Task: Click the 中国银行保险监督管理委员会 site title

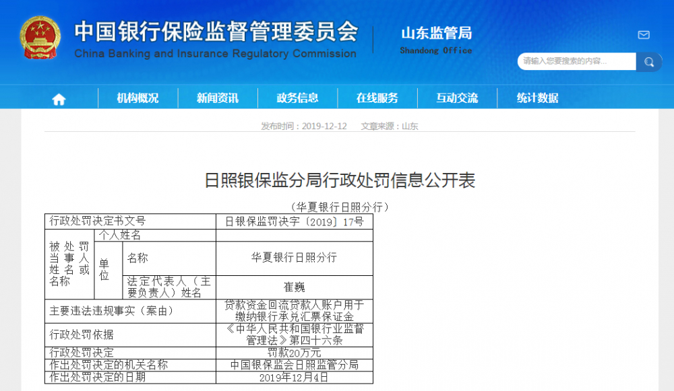Action: point(216,32)
